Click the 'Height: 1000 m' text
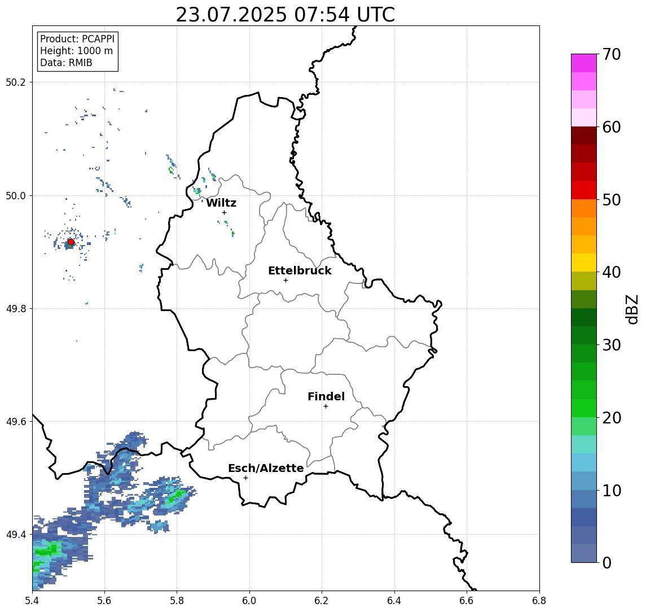This screenshot has height=612, width=646. coord(76,51)
